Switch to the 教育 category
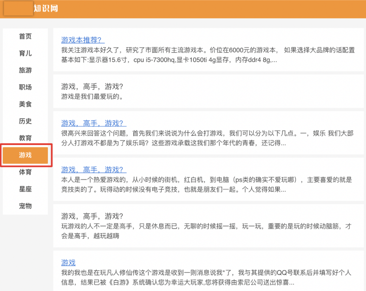 [x=25, y=138]
